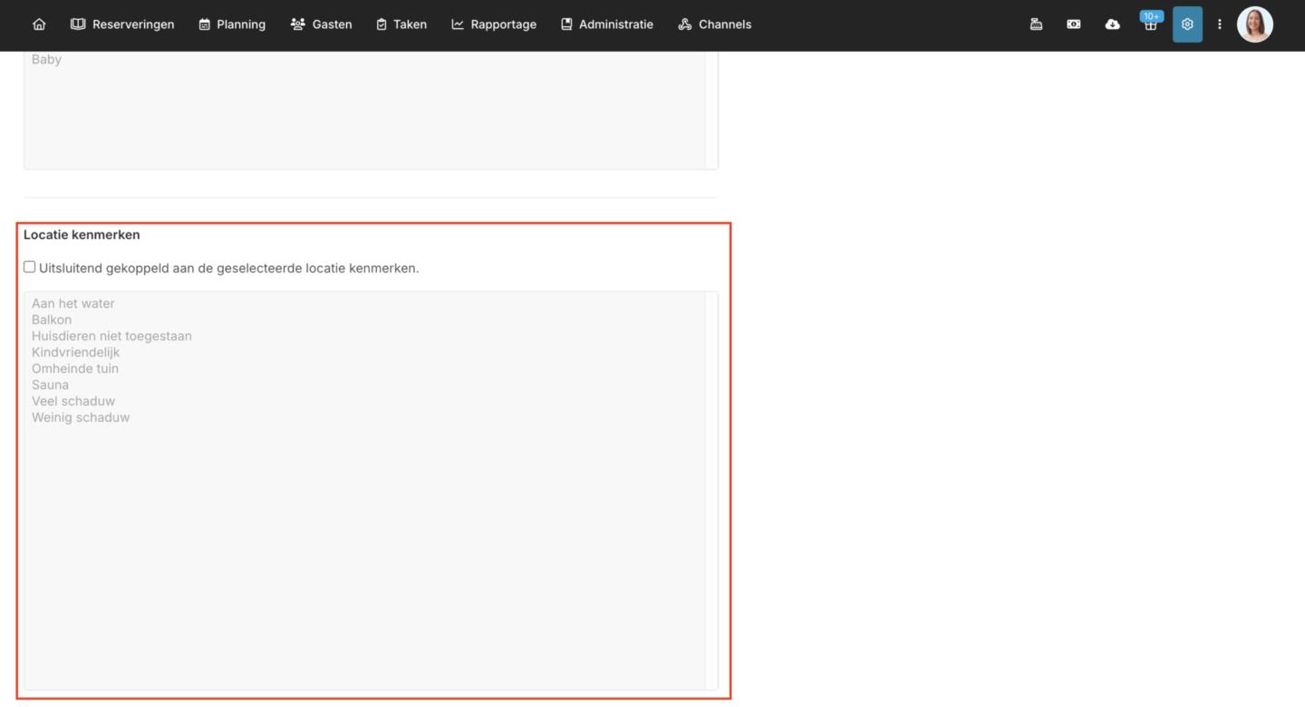Enable 'Uitsluitend gekoppeld' checkbox
The image size is (1305, 707).
pos(30,267)
